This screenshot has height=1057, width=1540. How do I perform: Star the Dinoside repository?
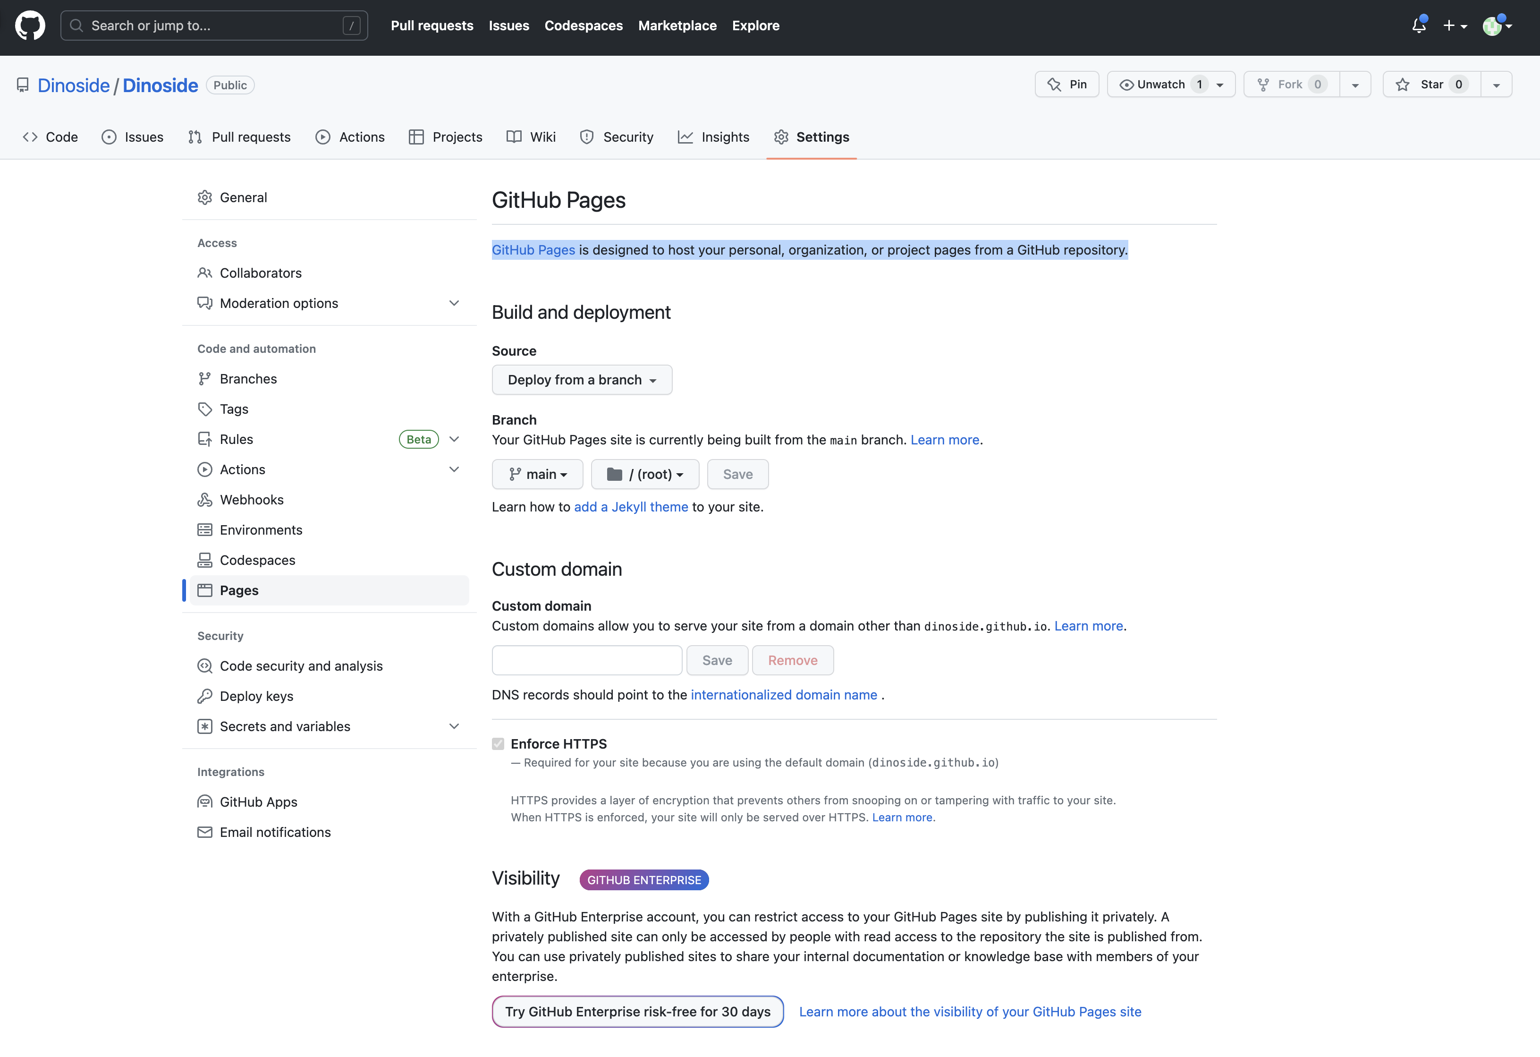[1431, 84]
